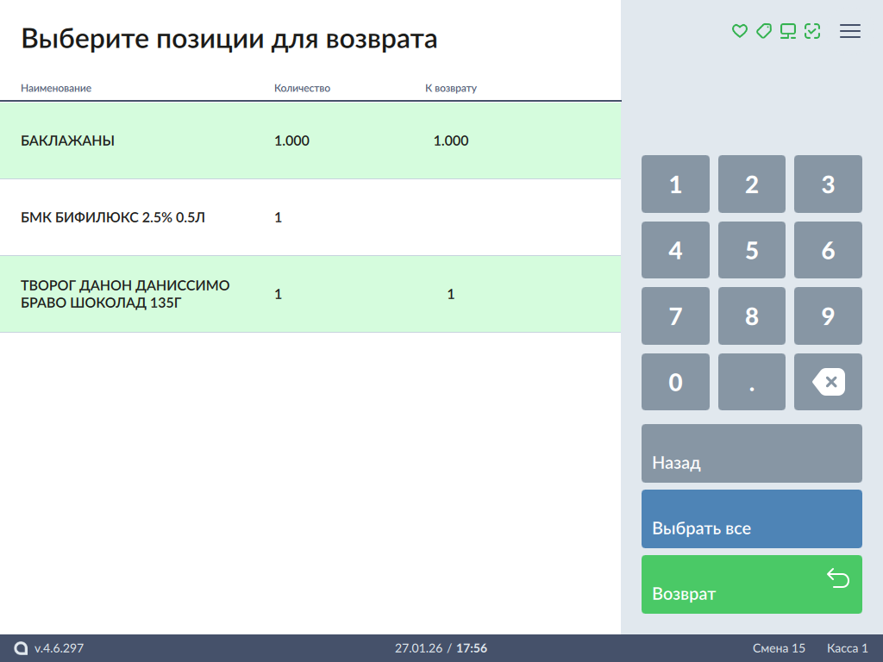Viewport: 883px width, 662px height.
Task: Click the heart status icon
Action: coord(739,31)
